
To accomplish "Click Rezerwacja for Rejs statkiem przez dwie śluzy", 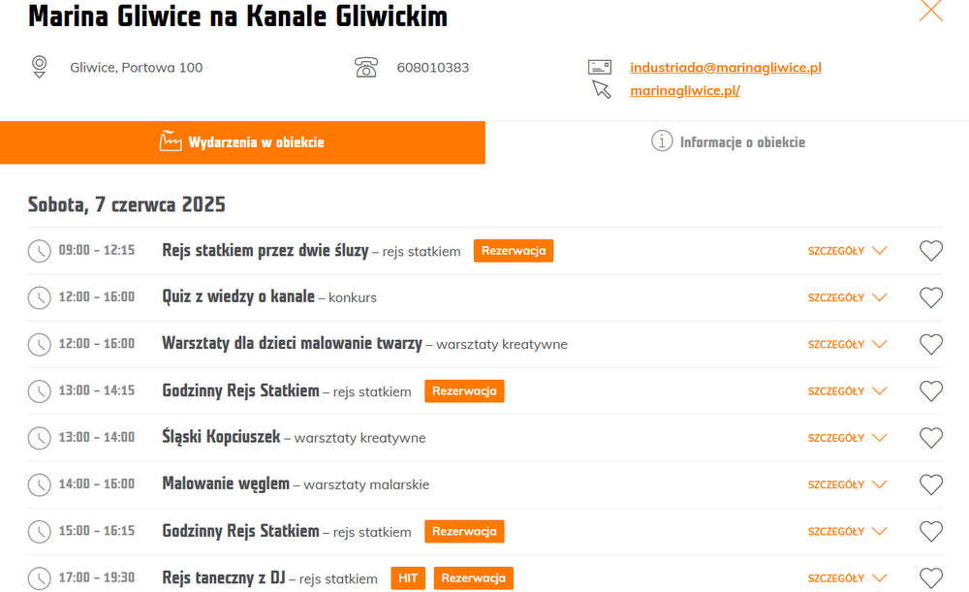I will pos(514,251).
